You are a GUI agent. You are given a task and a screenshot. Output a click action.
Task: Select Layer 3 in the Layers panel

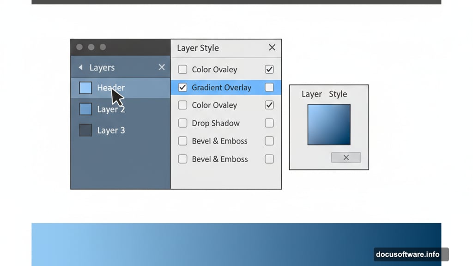pos(111,130)
